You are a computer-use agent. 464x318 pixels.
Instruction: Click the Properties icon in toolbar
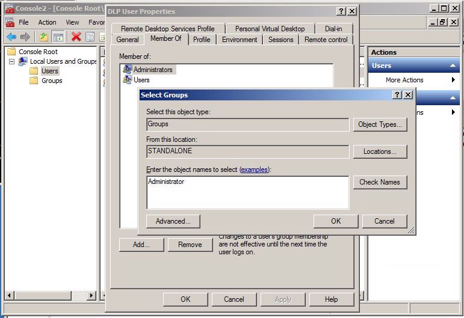[90, 37]
